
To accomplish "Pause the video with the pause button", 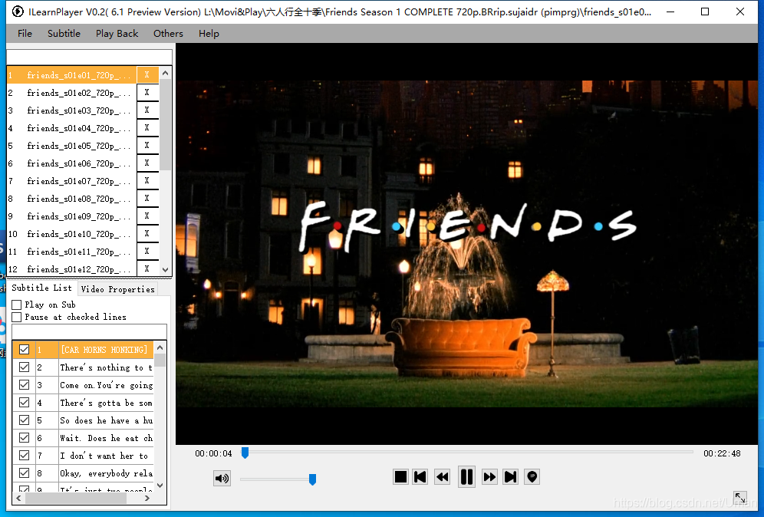I will [466, 476].
